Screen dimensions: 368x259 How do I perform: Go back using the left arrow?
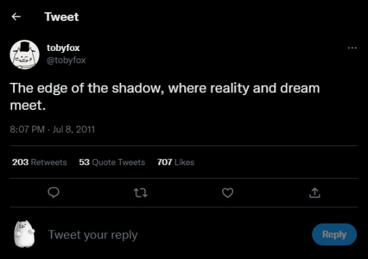[x=16, y=16]
